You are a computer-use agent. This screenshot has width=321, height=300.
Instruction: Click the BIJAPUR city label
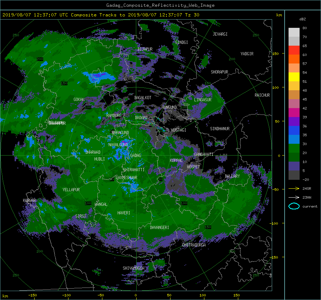pos(145,49)
